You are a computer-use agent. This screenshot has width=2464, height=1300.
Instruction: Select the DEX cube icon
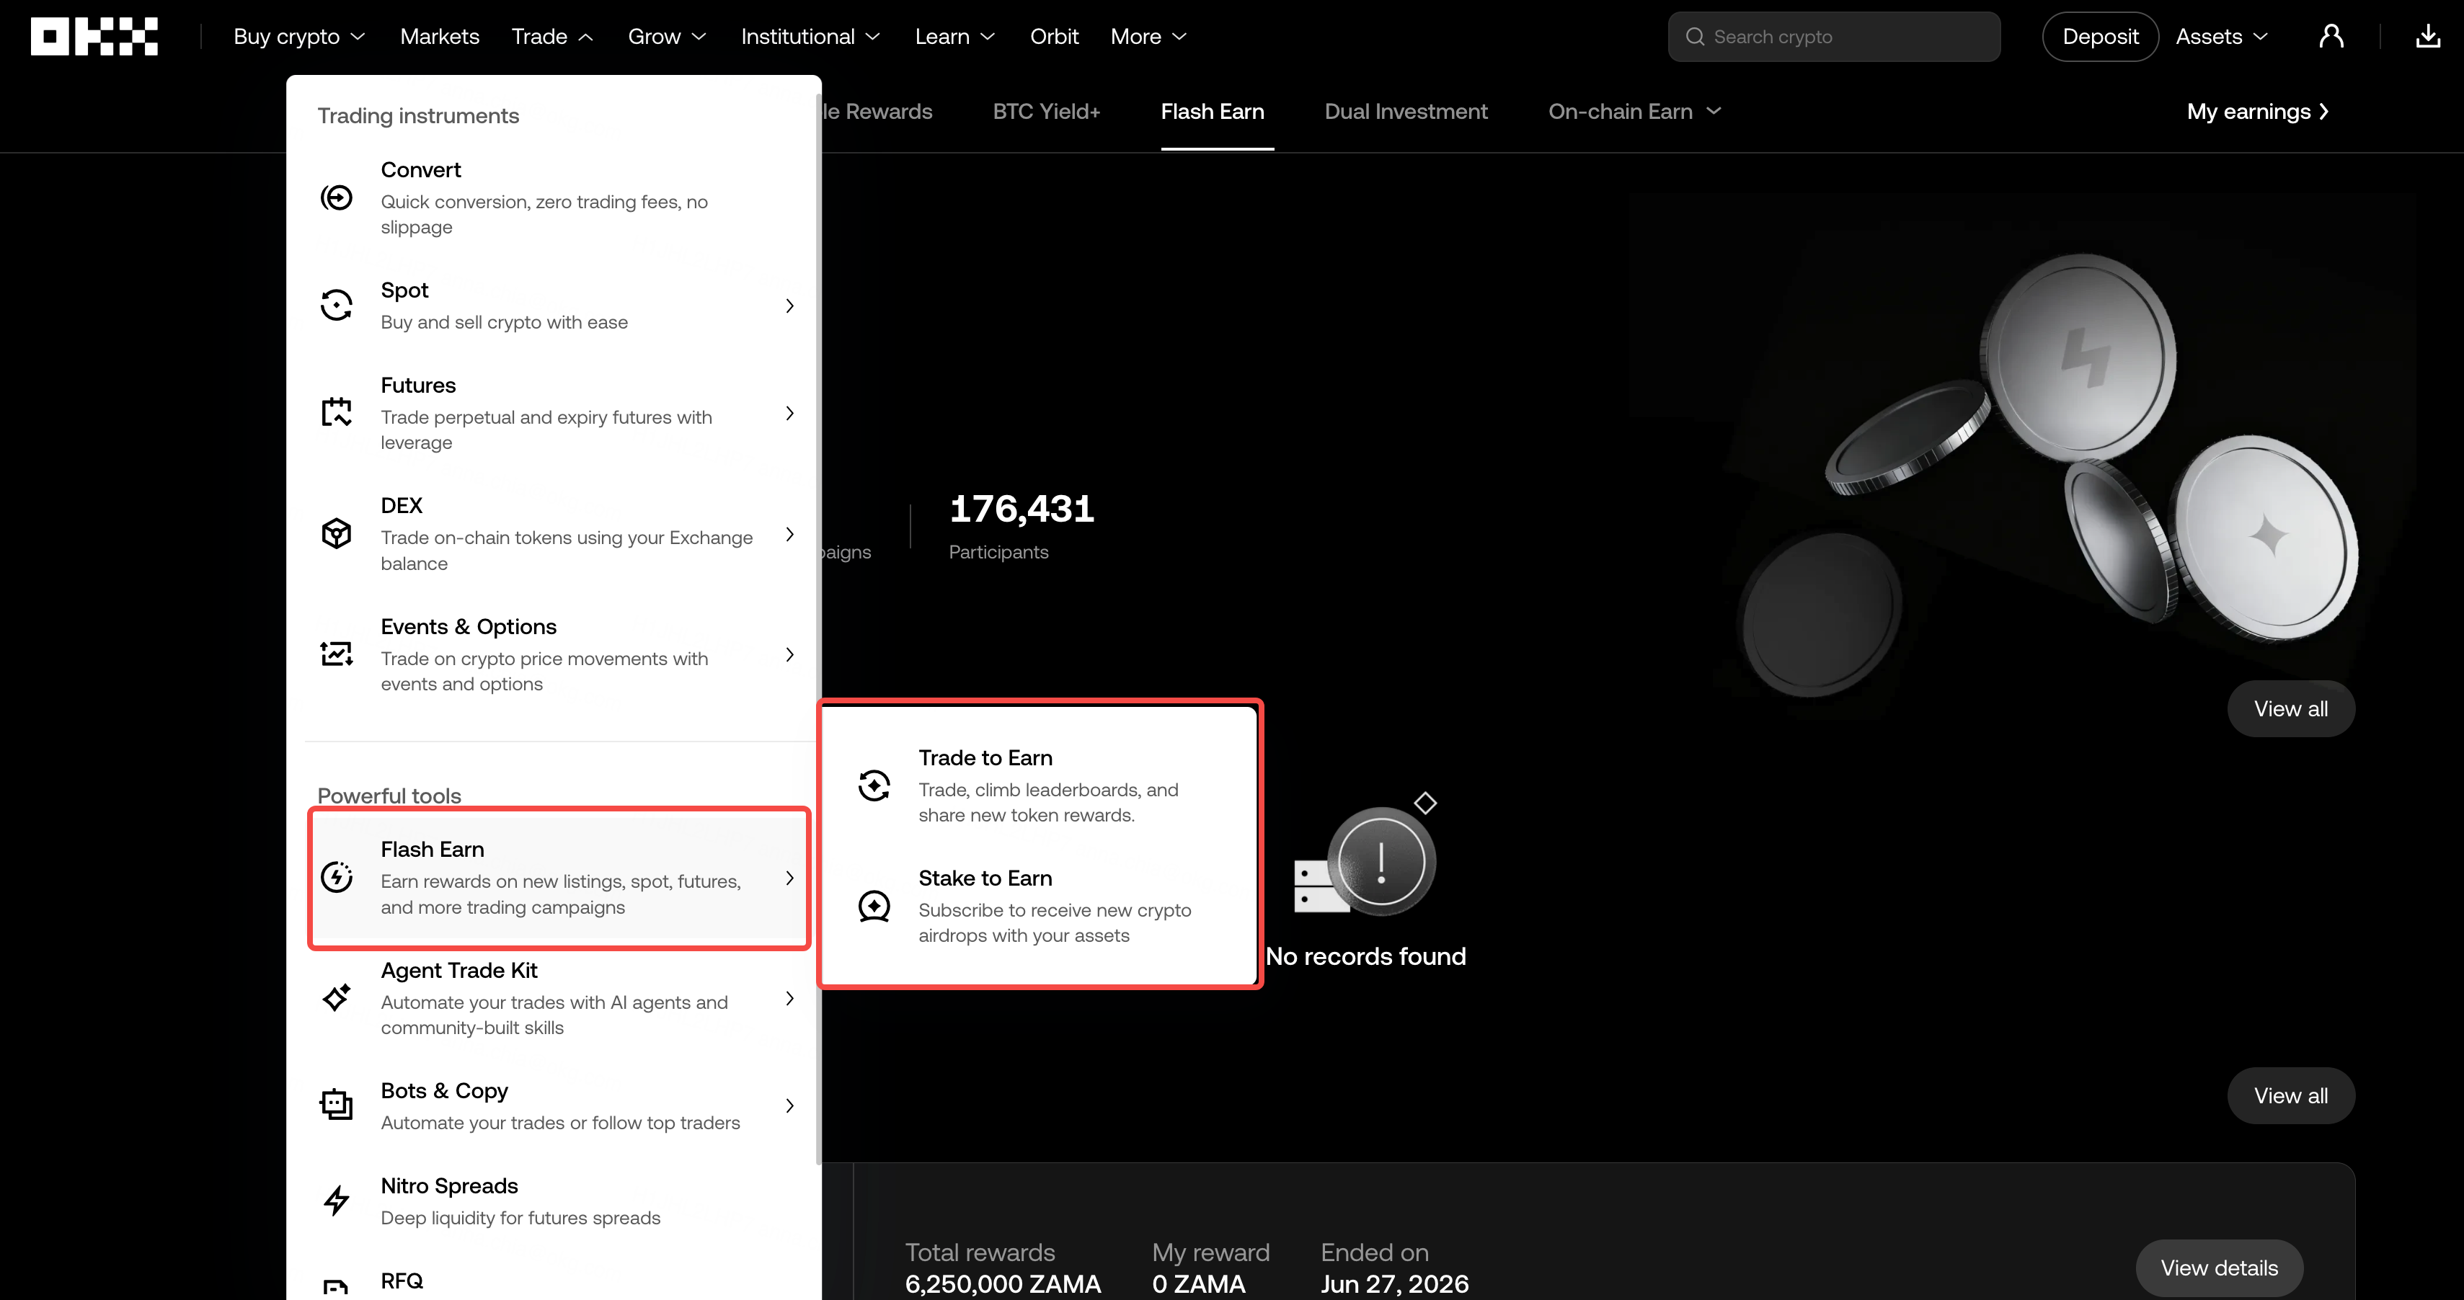click(x=337, y=533)
